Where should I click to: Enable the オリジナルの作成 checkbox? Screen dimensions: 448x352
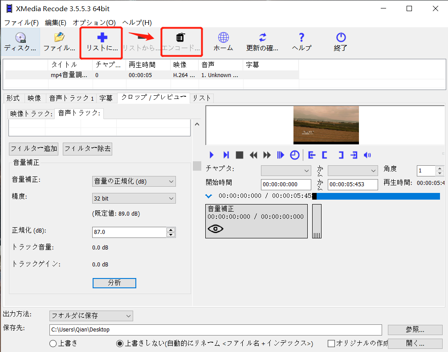[331, 344]
